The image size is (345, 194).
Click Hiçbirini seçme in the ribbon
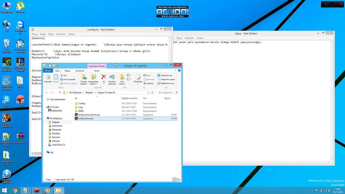point(166,79)
